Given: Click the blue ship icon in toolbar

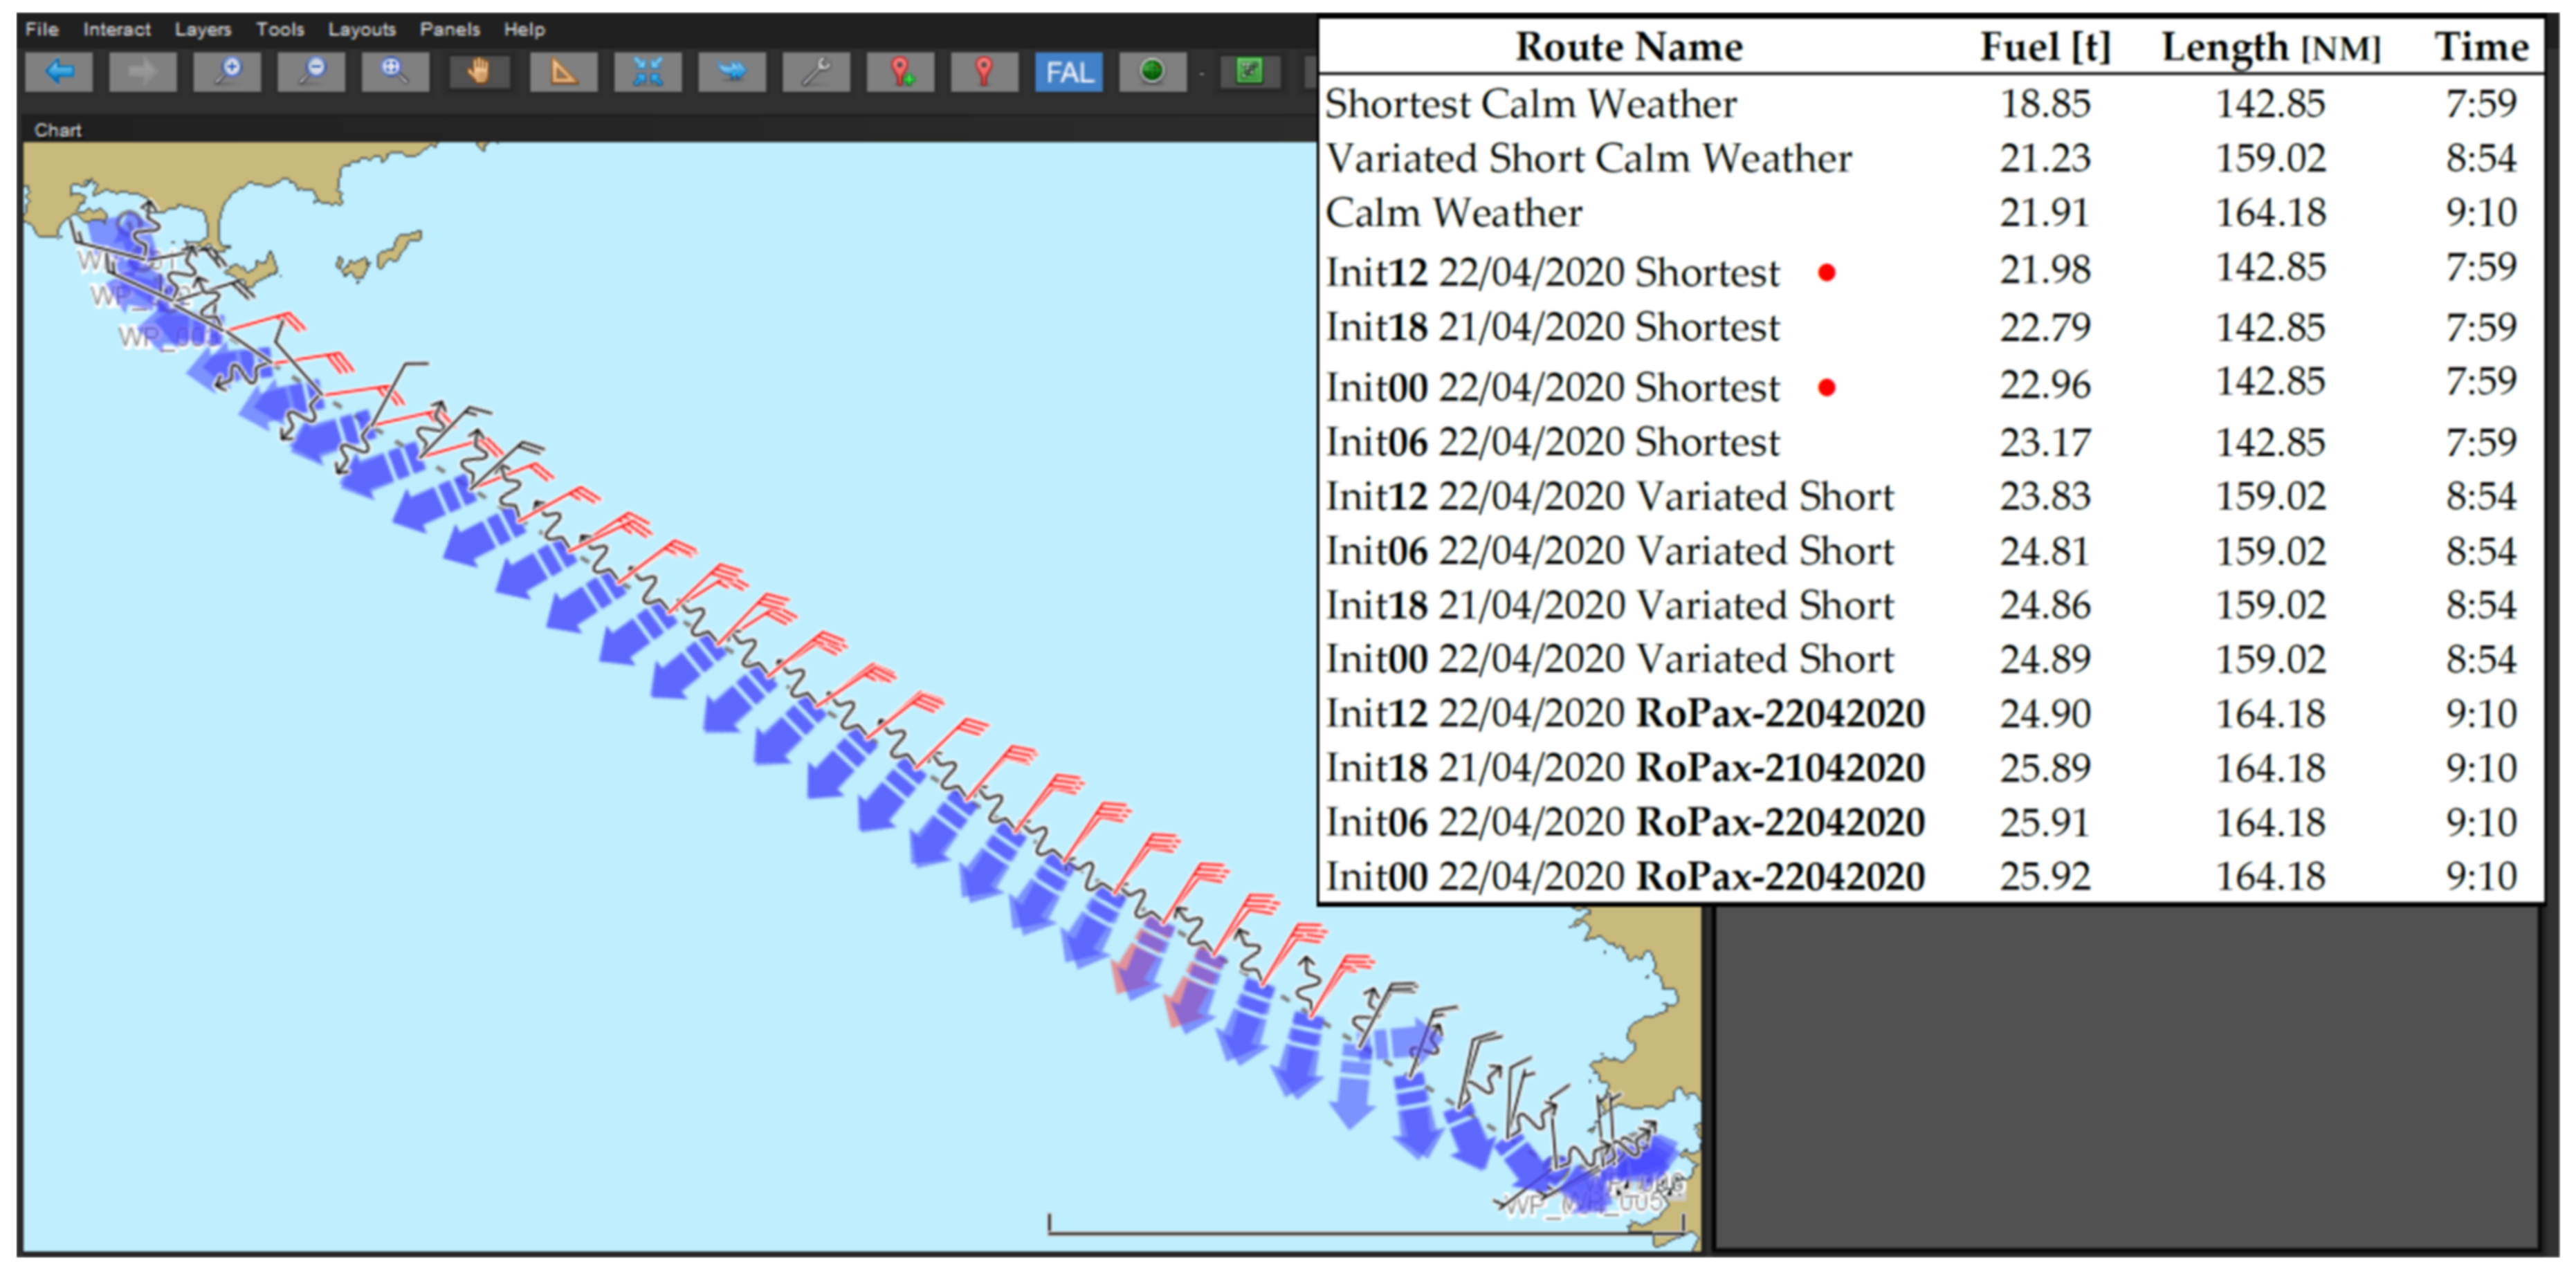Looking at the screenshot, I should pyautogui.click(x=732, y=72).
